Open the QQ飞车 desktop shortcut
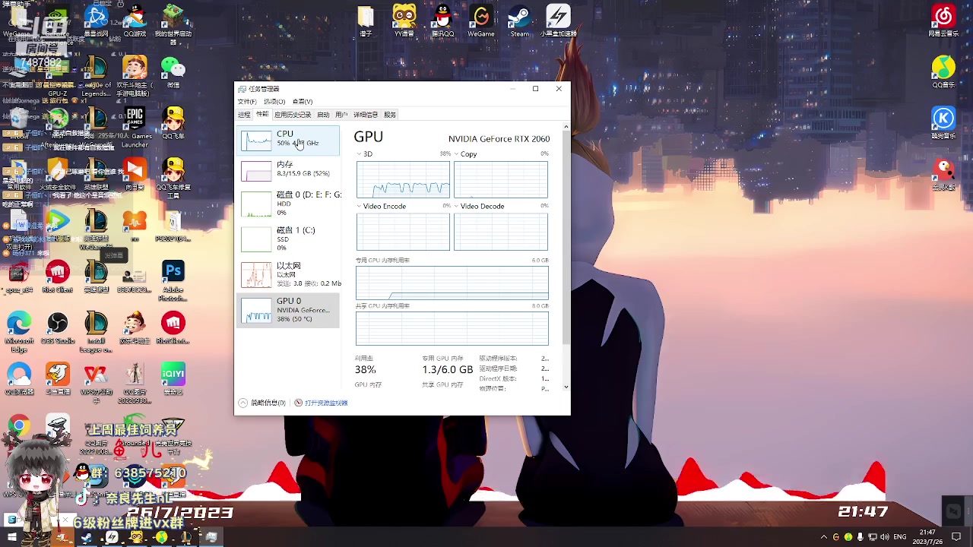 [x=173, y=122]
